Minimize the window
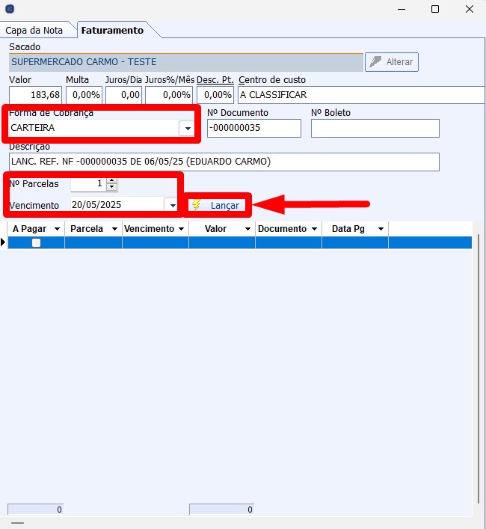Image resolution: width=486 pixels, height=529 pixels. click(x=402, y=9)
